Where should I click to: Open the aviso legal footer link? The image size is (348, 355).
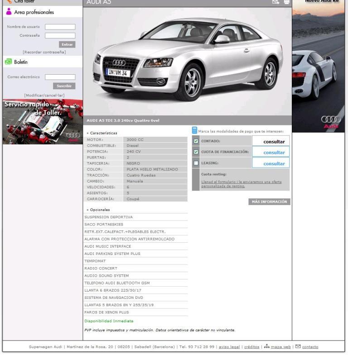click(x=229, y=347)
